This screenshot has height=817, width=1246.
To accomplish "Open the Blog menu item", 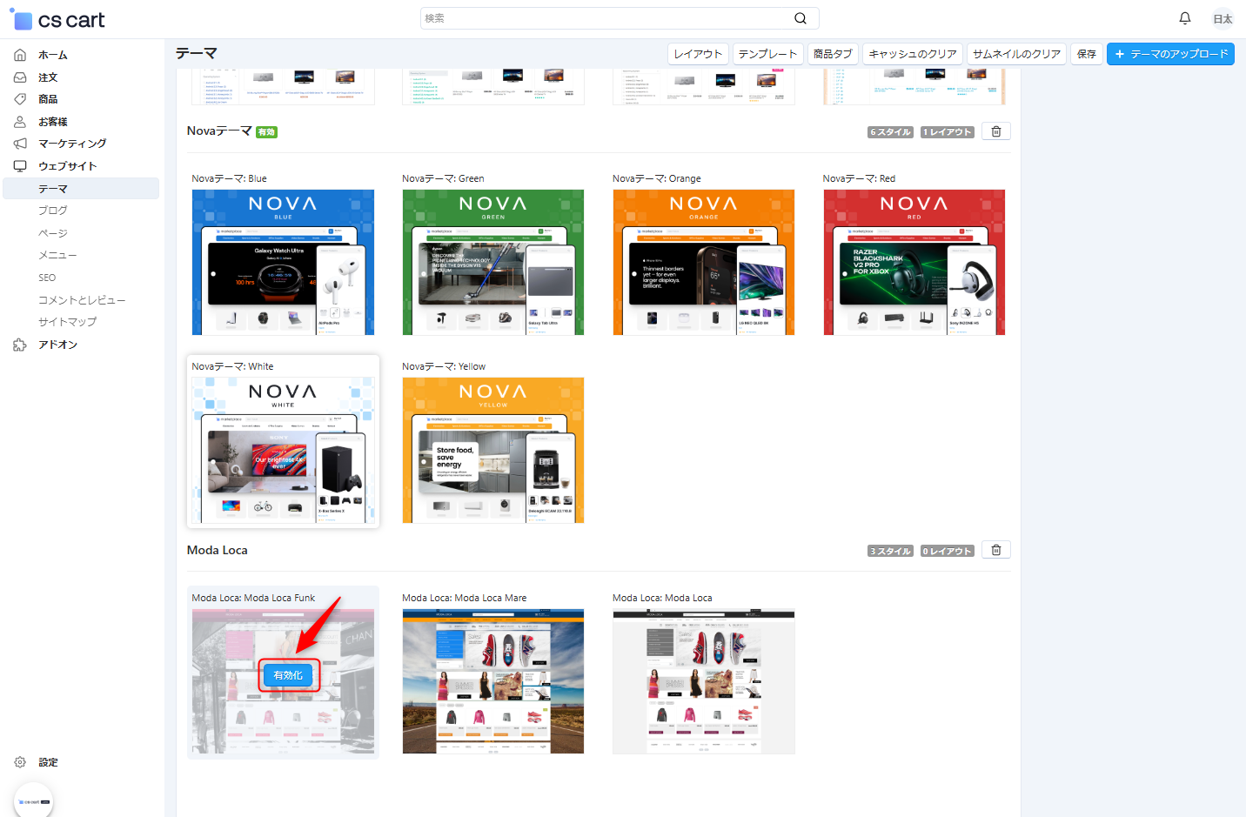I will [x=52, y=211].
